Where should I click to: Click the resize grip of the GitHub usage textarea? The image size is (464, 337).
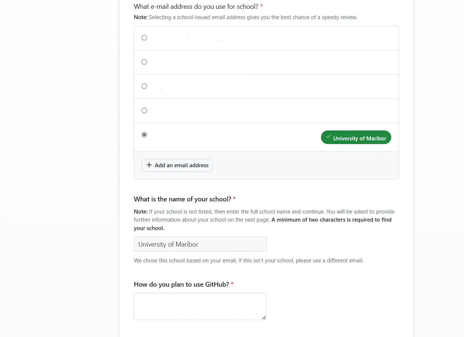tap(264, 318)
